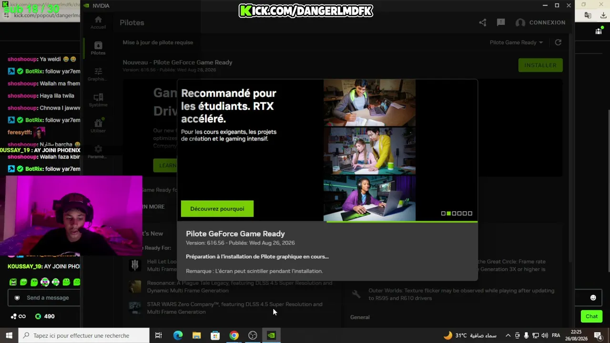Click the 'Nouveau - Pilote GeForce Game Ready' heading
The width and height of the screenshot is (610, 343).
[177, 62]
